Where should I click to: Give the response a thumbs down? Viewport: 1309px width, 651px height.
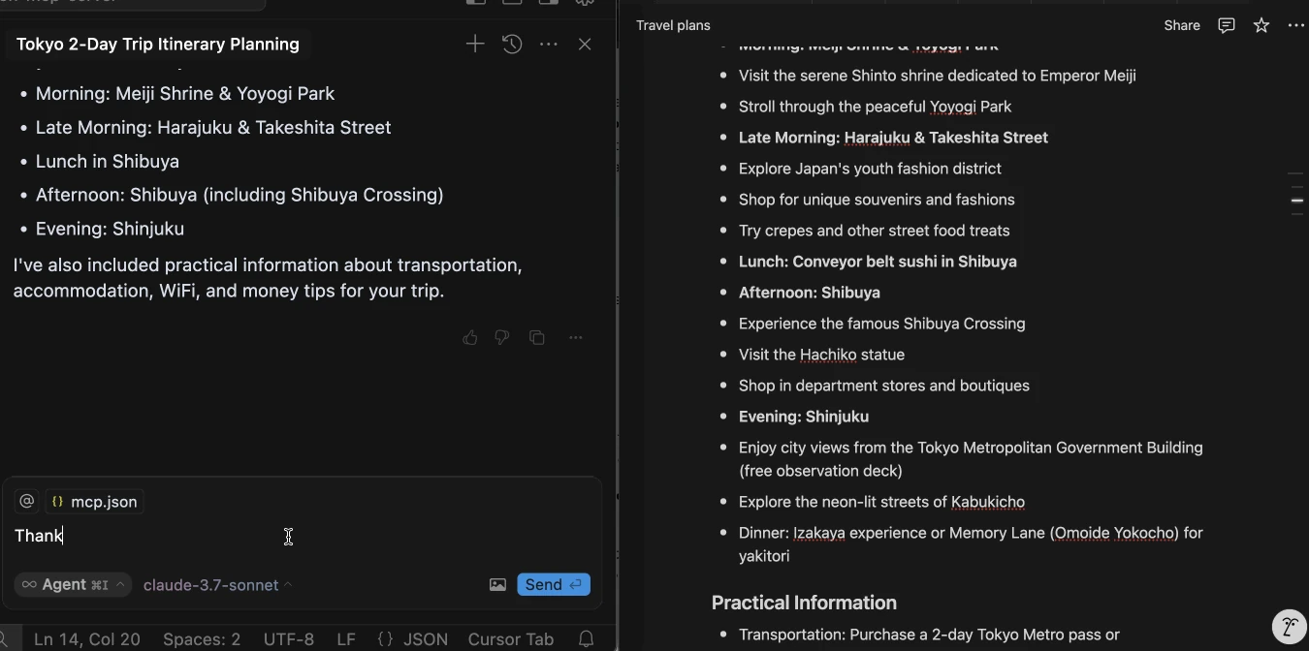pos(502,337)
